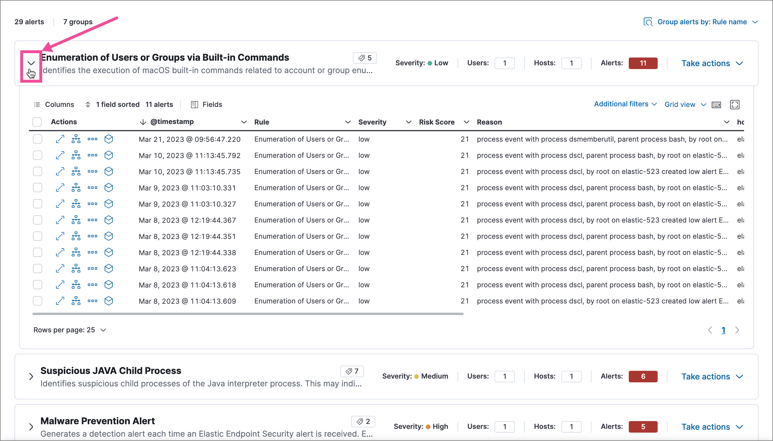Open the Additional filters dropdown
This screenshot has height=441, width=773.
click(x=625, y=104)
